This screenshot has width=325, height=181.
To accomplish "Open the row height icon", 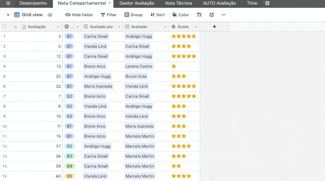I will 199,15.
